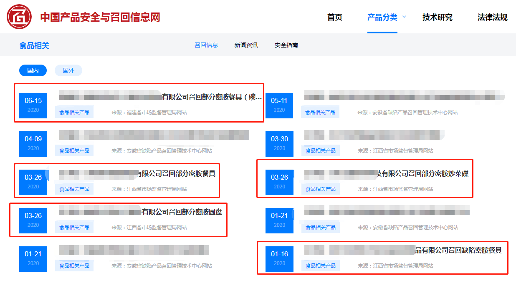Open the 03-26 召回部分密胺炒菜碟 article
516x283 pixels.
(x=422, y=173)
